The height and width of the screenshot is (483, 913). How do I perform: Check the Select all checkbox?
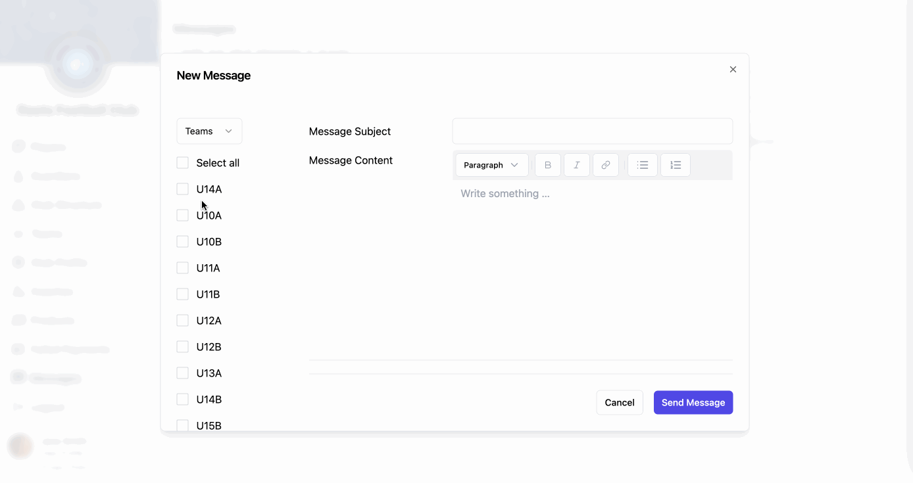pos(183,162)
